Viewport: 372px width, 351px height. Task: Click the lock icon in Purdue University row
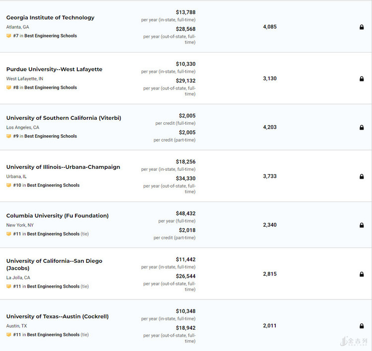pos(362,79)
